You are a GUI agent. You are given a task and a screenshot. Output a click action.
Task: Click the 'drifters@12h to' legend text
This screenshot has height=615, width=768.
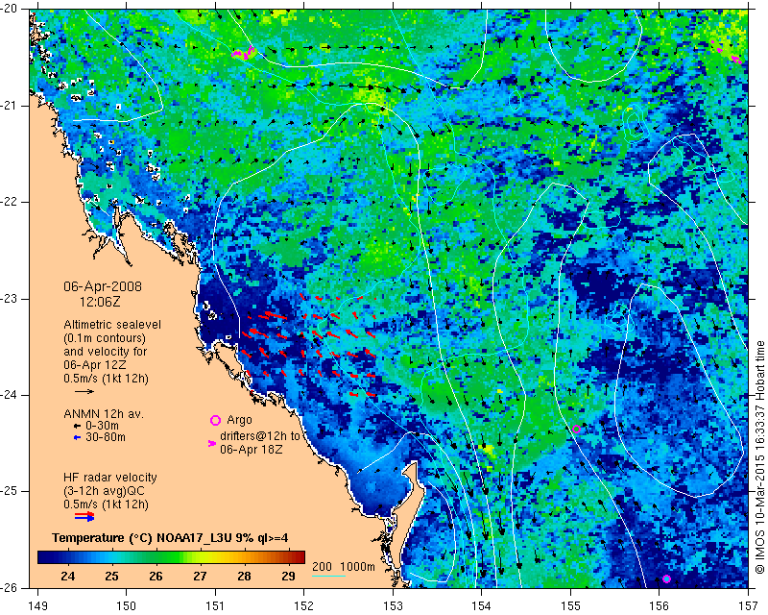click(x=259, y=435)
